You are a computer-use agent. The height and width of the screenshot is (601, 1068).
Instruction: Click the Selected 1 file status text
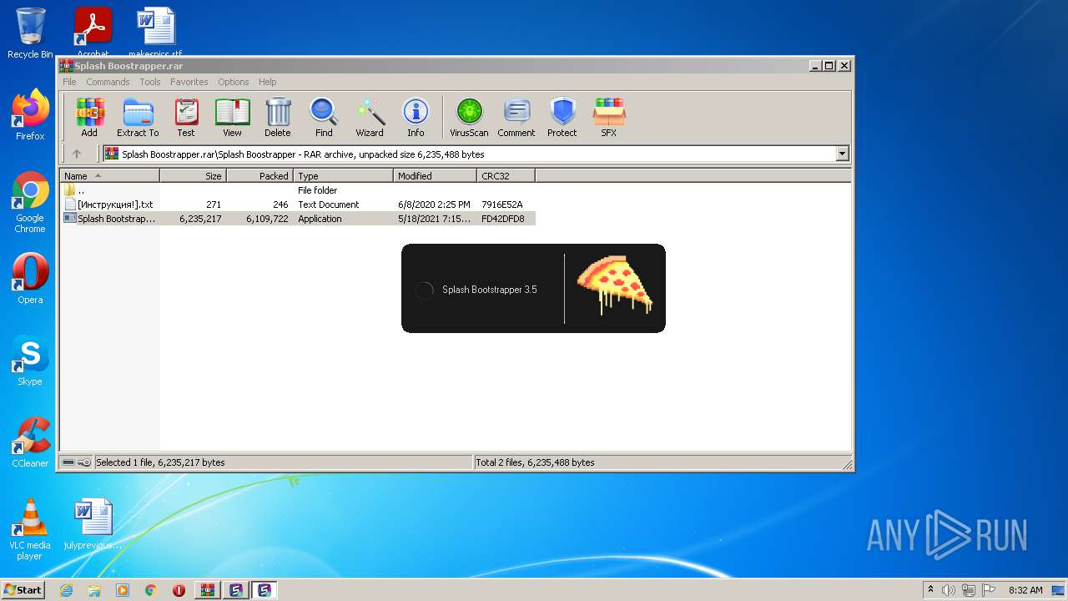pyautogui.click(x=160, y=462)
